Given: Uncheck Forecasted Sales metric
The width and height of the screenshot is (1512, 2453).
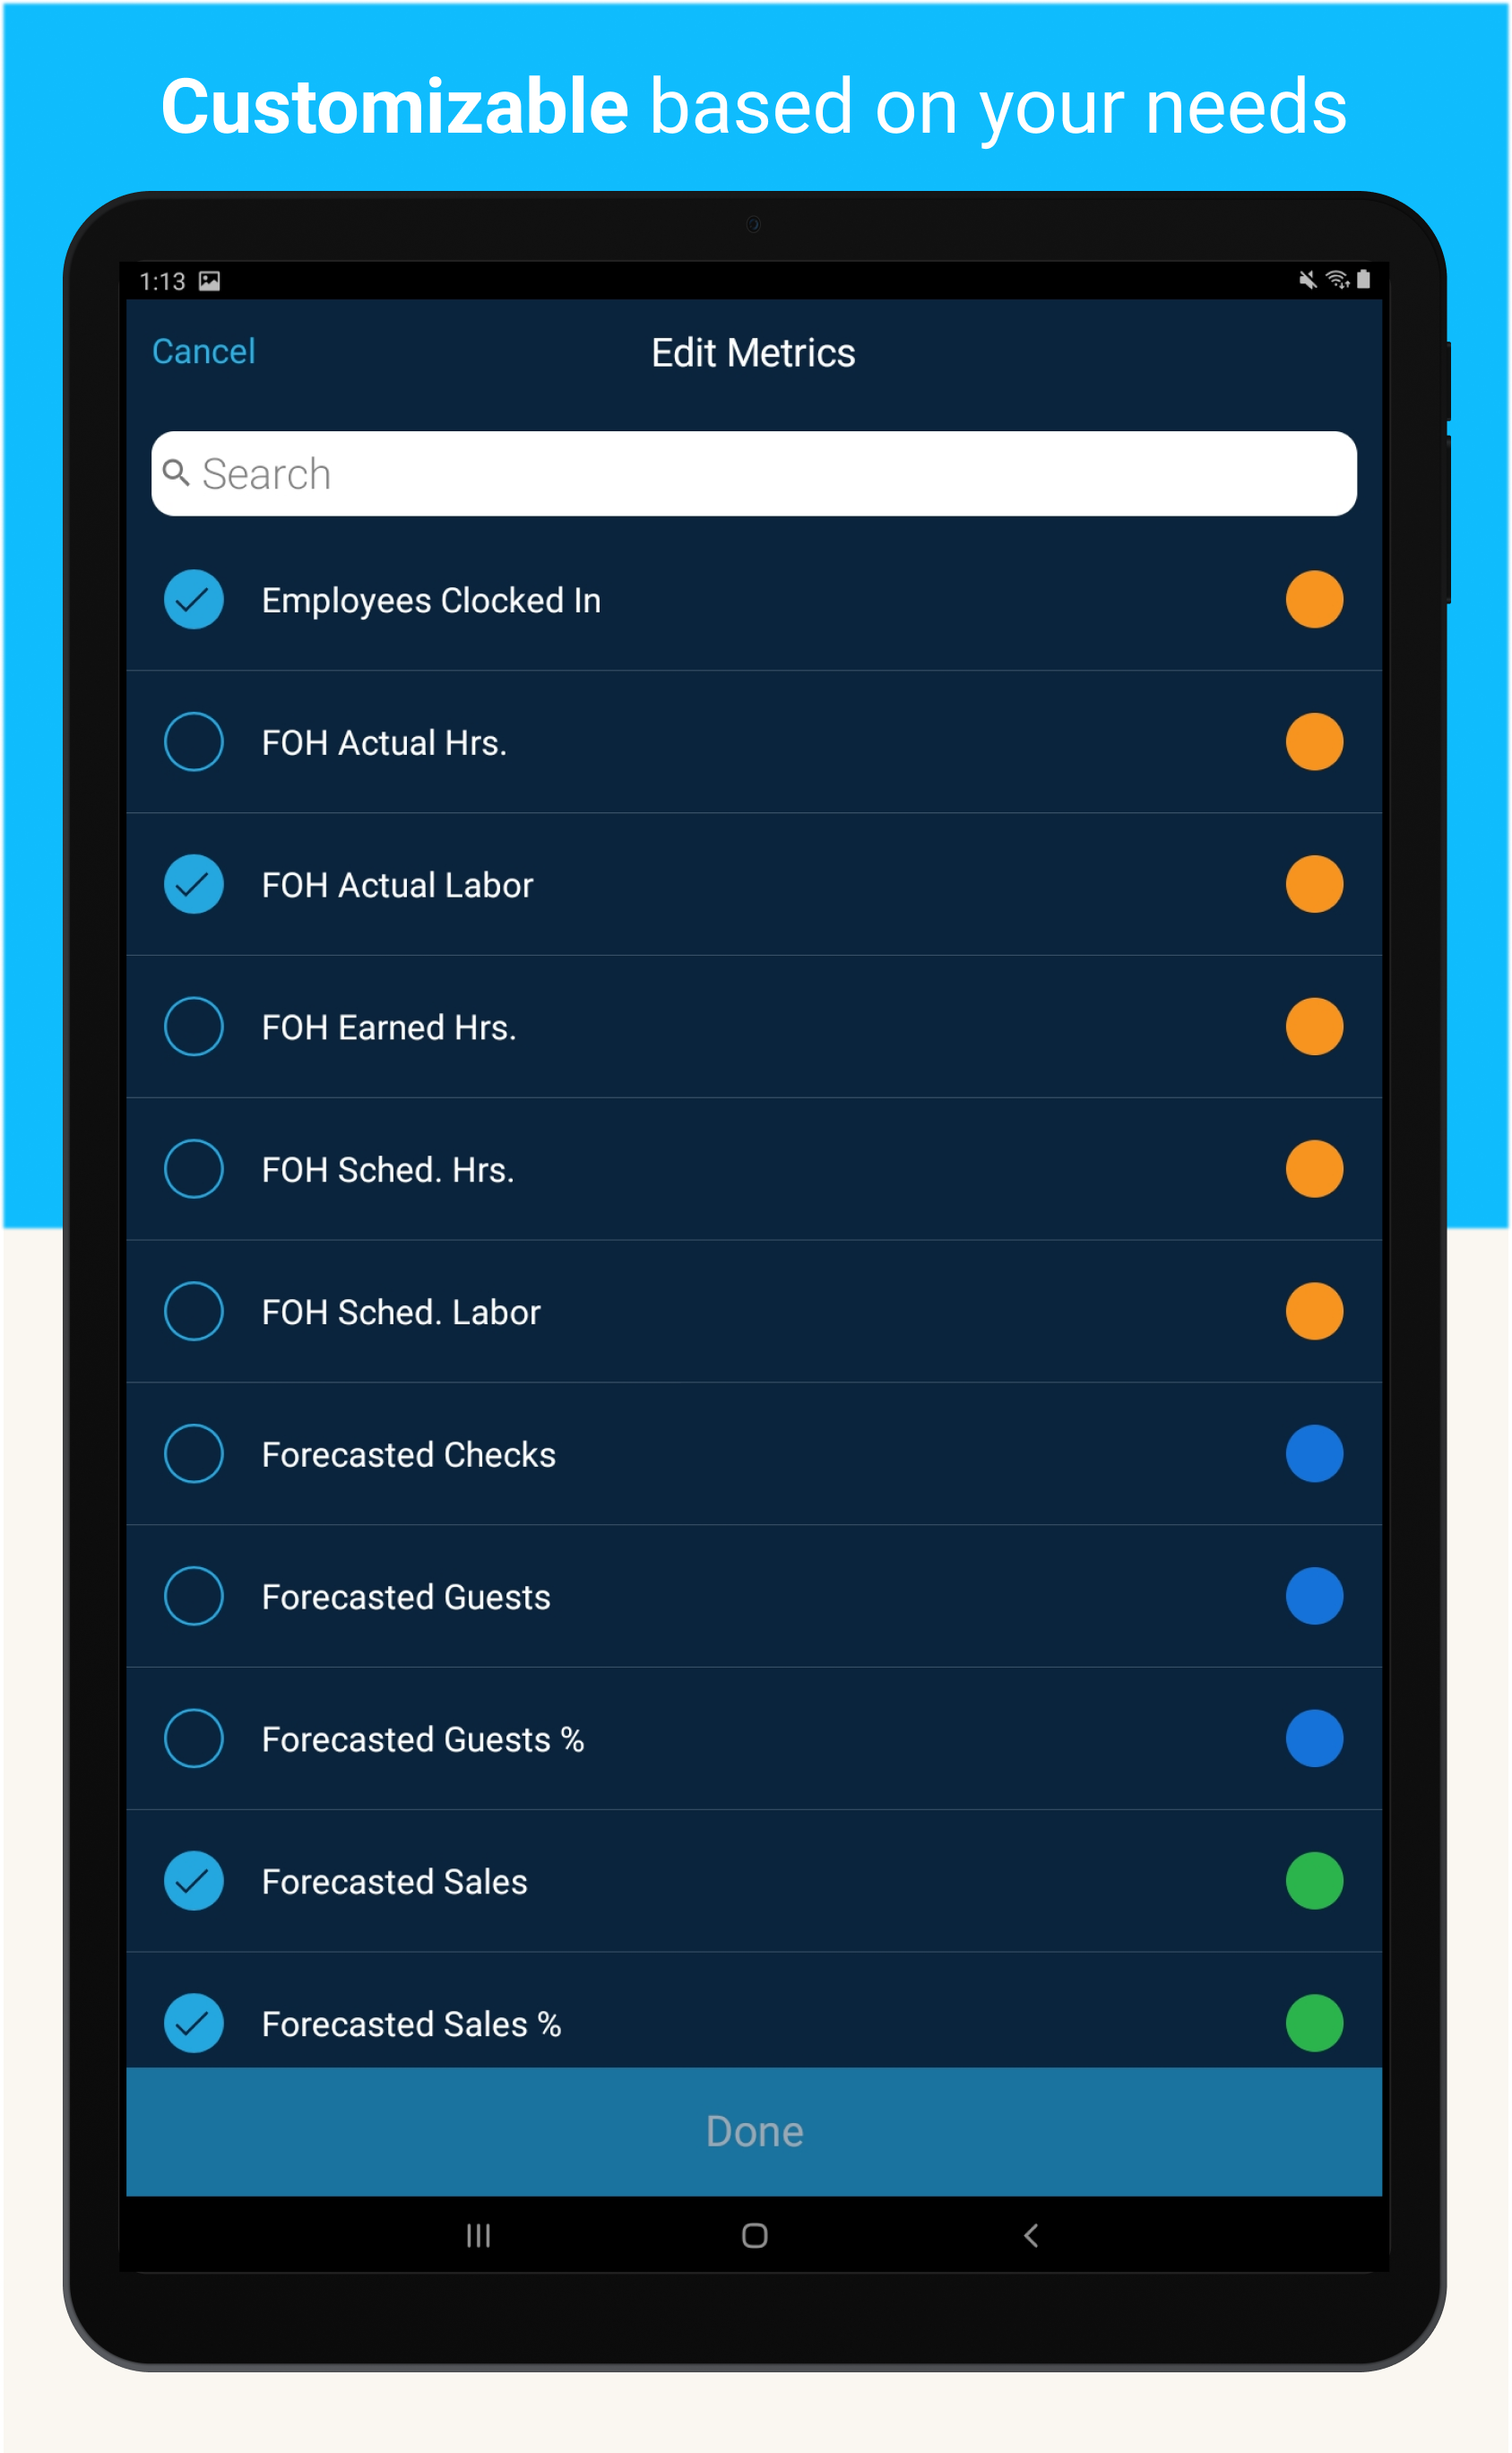Looking at the screenshot, I should point(193,1881).
